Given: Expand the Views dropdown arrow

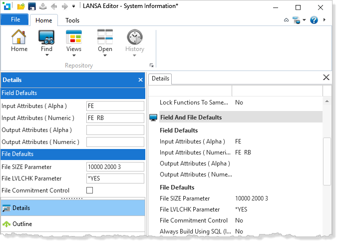Looking at the screenshot, I should 74,55.
